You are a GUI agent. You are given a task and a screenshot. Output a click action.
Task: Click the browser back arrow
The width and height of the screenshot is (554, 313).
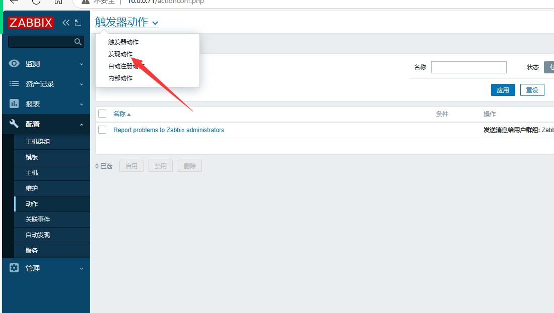click(14, 2)
